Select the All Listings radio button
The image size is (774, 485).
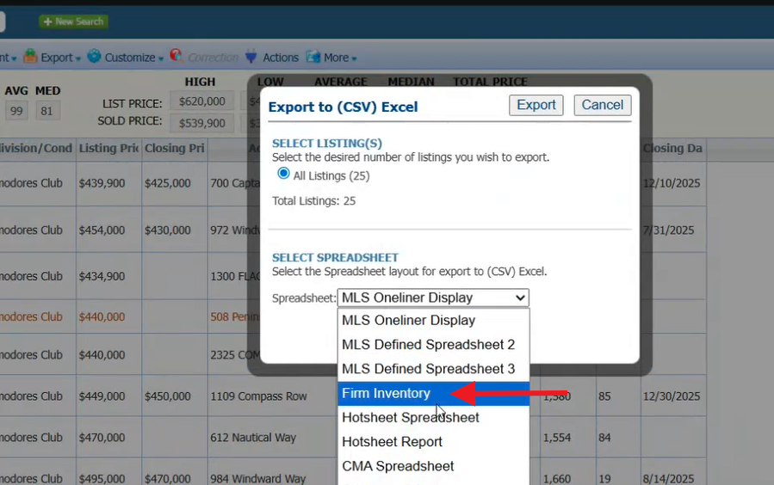(x=284, y=175)
